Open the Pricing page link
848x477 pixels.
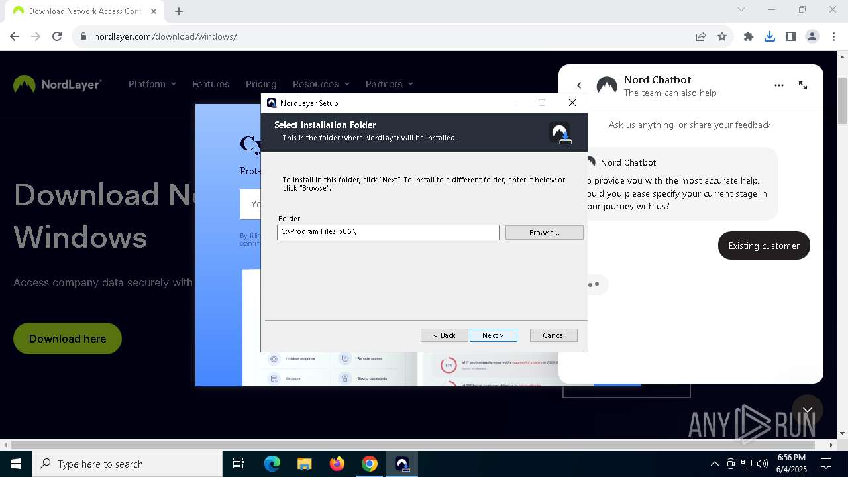click(x=261, y=84)
